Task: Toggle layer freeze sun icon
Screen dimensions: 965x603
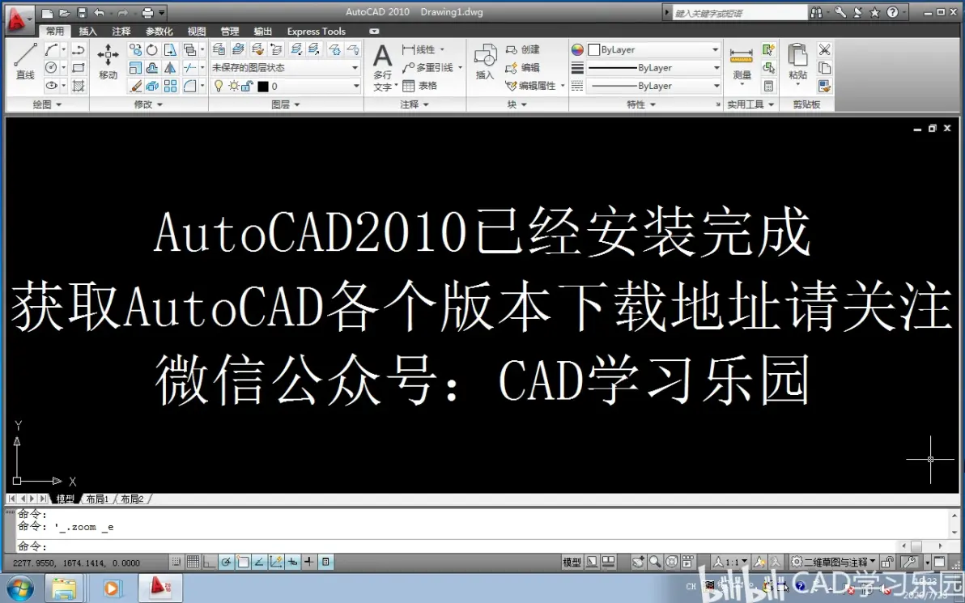Action: pos(234,86)
